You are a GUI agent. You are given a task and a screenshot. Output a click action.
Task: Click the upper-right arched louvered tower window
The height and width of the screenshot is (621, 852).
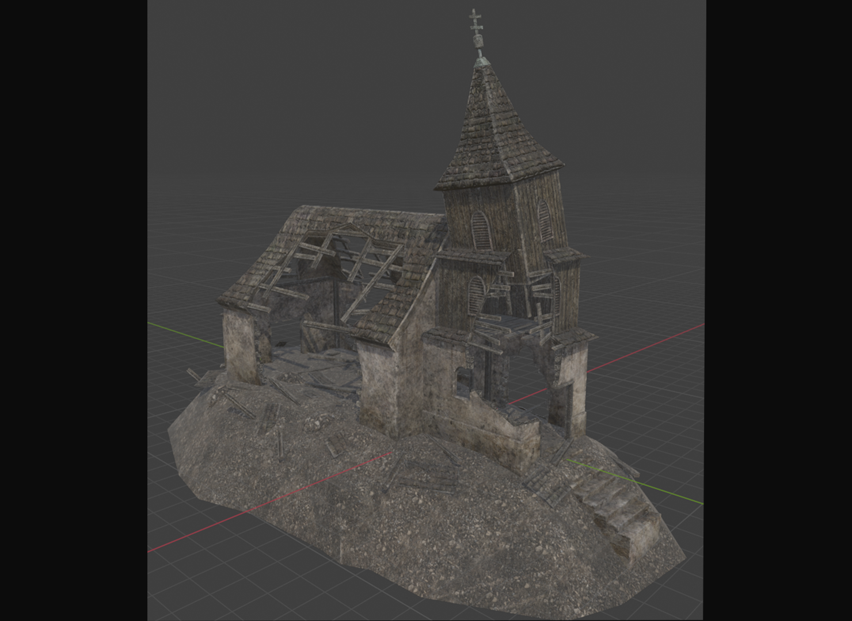[x=544, y=220]
